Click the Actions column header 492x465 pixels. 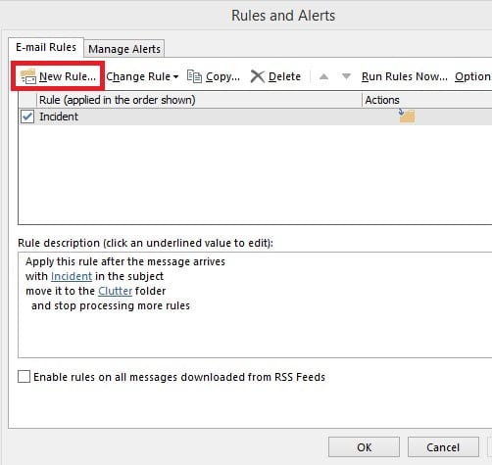click(382, 100)
